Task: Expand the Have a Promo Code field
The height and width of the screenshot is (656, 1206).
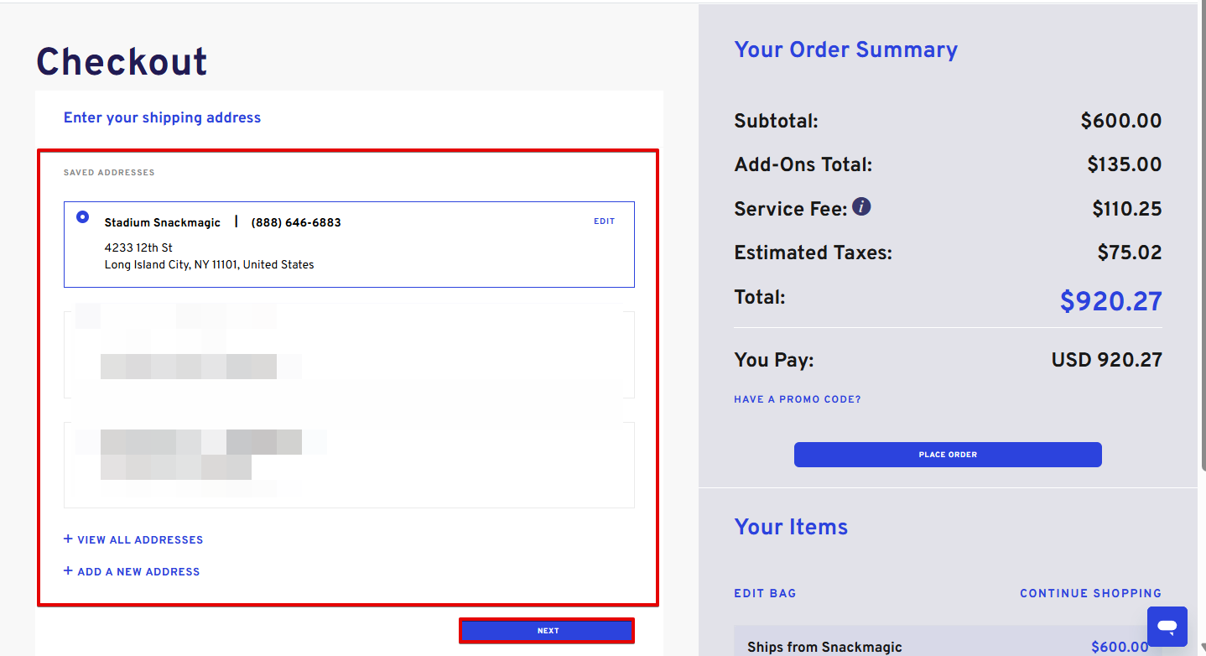Action: point(797,399)
